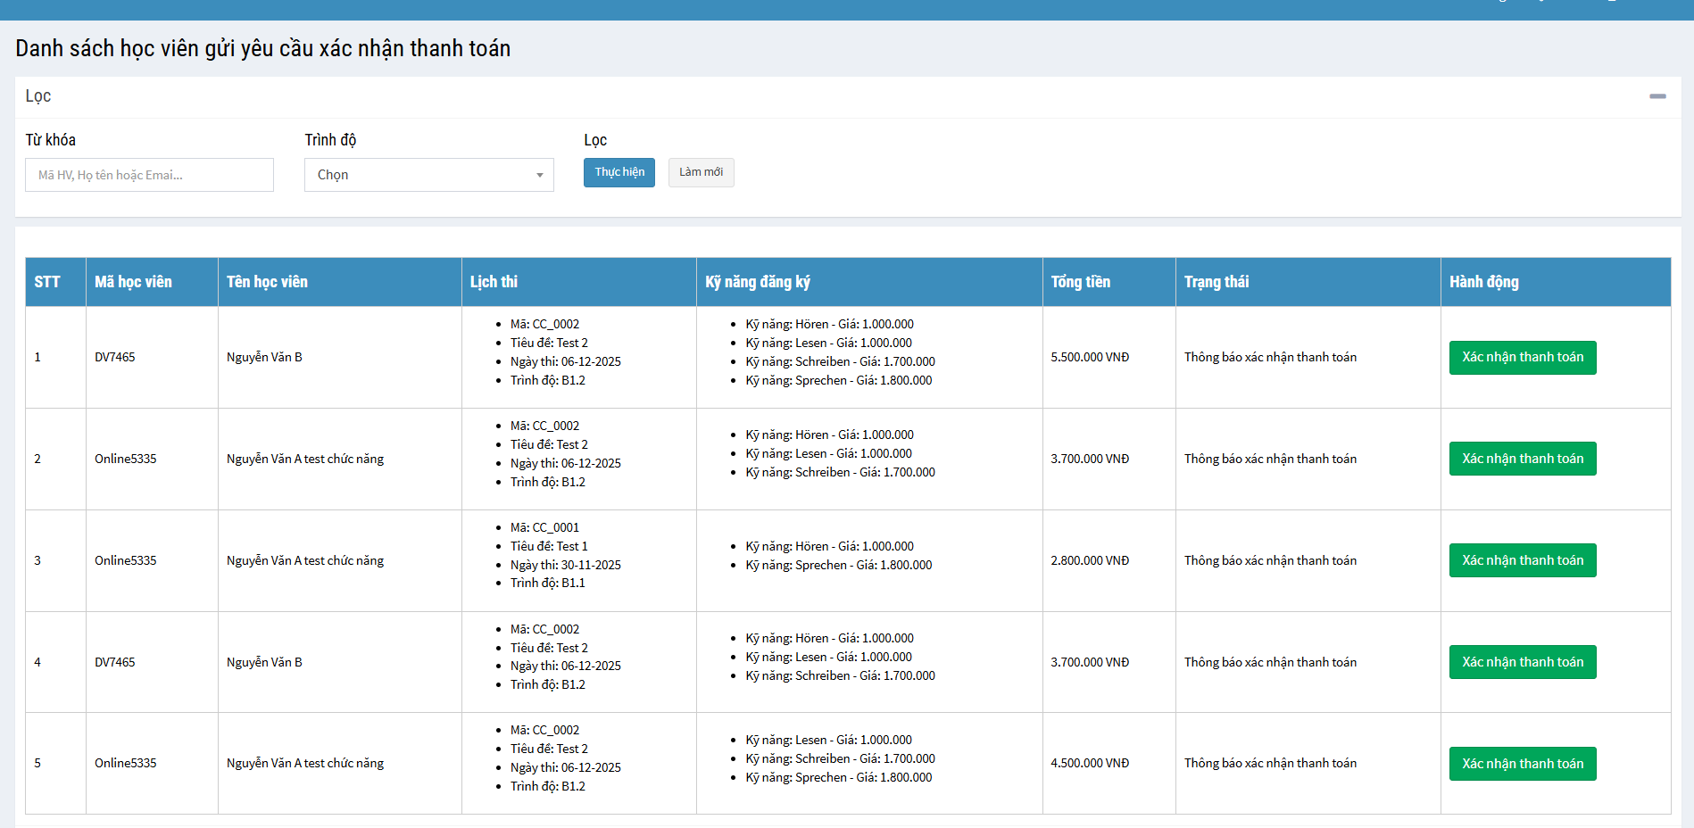
Task: Click the Trạng thái column header
Action: pos(1216,282)
